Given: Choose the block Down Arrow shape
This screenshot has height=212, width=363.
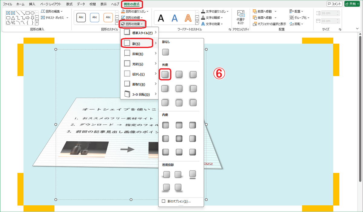Looking at the screenshot, I should [x=32, y=18].
